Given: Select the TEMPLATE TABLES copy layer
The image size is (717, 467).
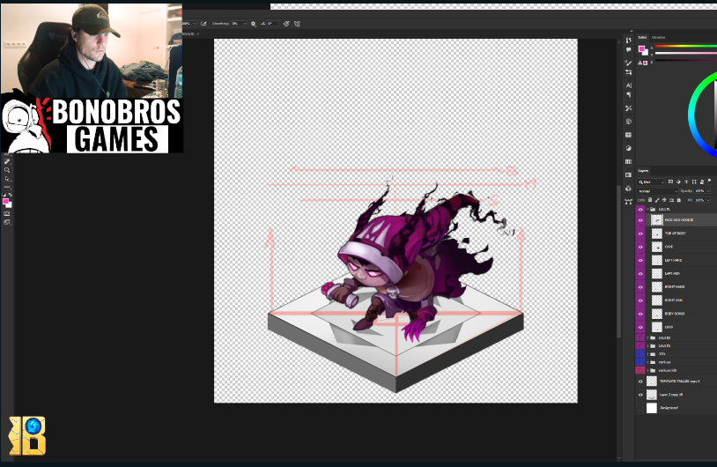Looking at the screenshot, I should pyautogui.click(x=681, y=381).
